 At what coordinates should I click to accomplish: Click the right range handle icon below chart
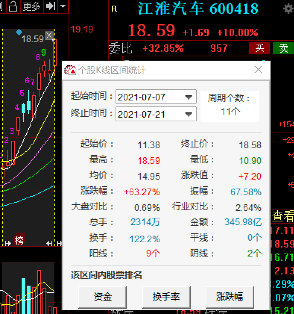coord(49,243)
